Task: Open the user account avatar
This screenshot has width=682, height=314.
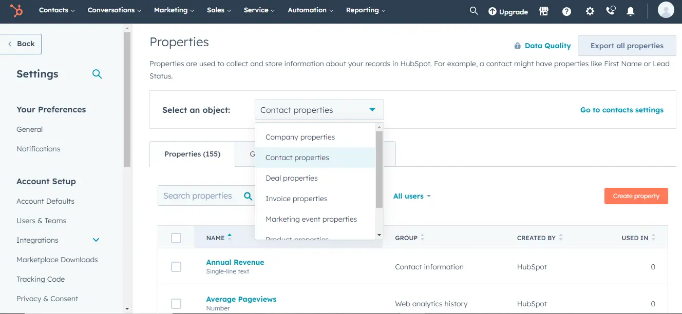Action: (x=666, y=10)
